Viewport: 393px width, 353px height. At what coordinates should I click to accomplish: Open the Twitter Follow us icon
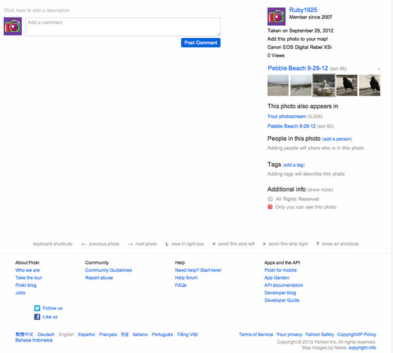point(37,308)
